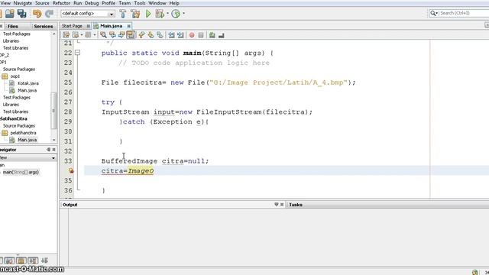Build the project with hammer icon
489x275 pixels.
(123, 14)
